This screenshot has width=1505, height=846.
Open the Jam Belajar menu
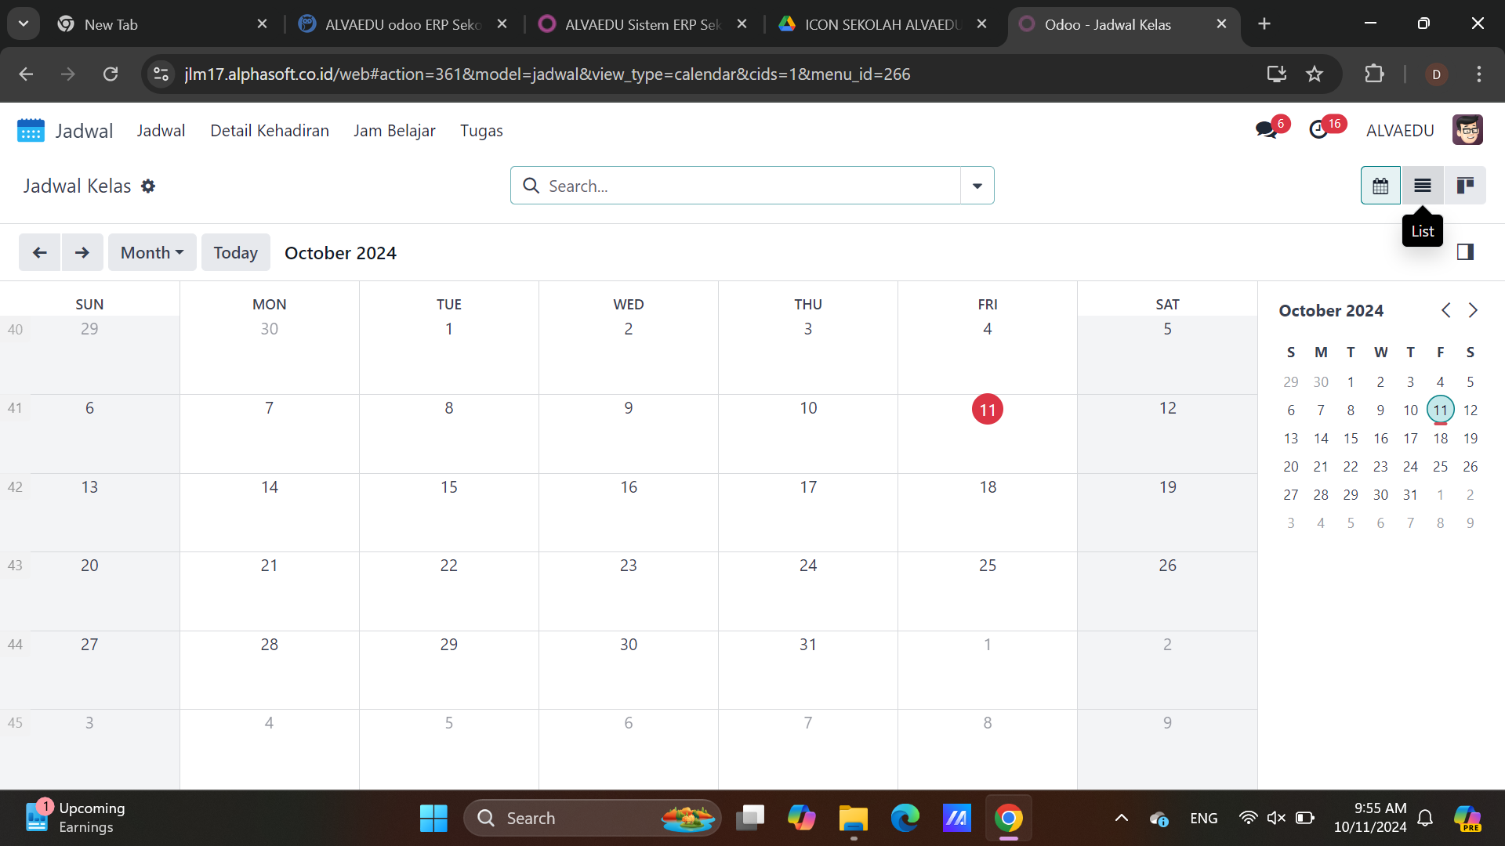[394, 131]
